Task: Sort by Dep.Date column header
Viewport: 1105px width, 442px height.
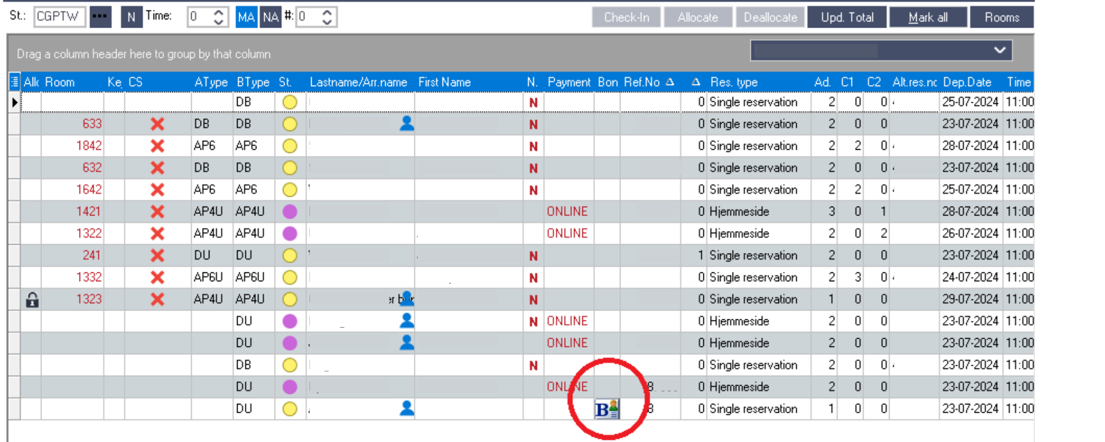Action: pos(970,82)
